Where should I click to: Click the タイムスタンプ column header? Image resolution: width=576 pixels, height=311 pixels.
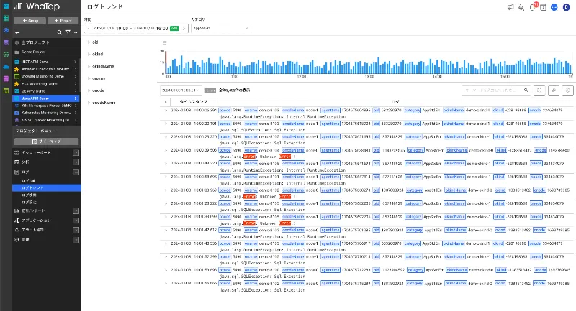point(193,102)
